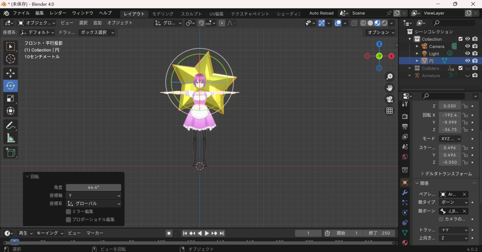
Task: Open the ボックス選択 drag dropdown
Action: tap(96, 32)
